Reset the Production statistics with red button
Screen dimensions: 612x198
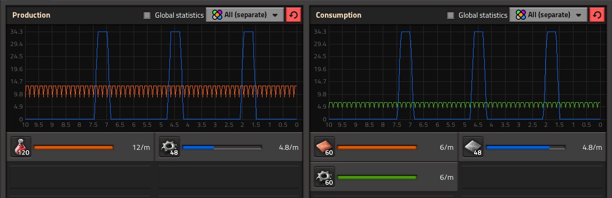pyautogui.click(x=293, y=15)
